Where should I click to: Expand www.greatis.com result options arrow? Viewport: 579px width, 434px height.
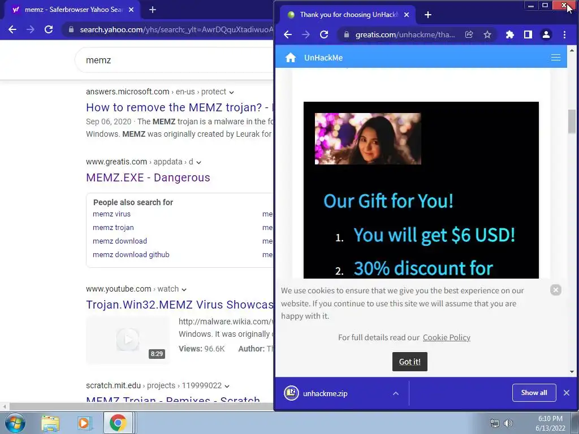(x=198, y=162)
